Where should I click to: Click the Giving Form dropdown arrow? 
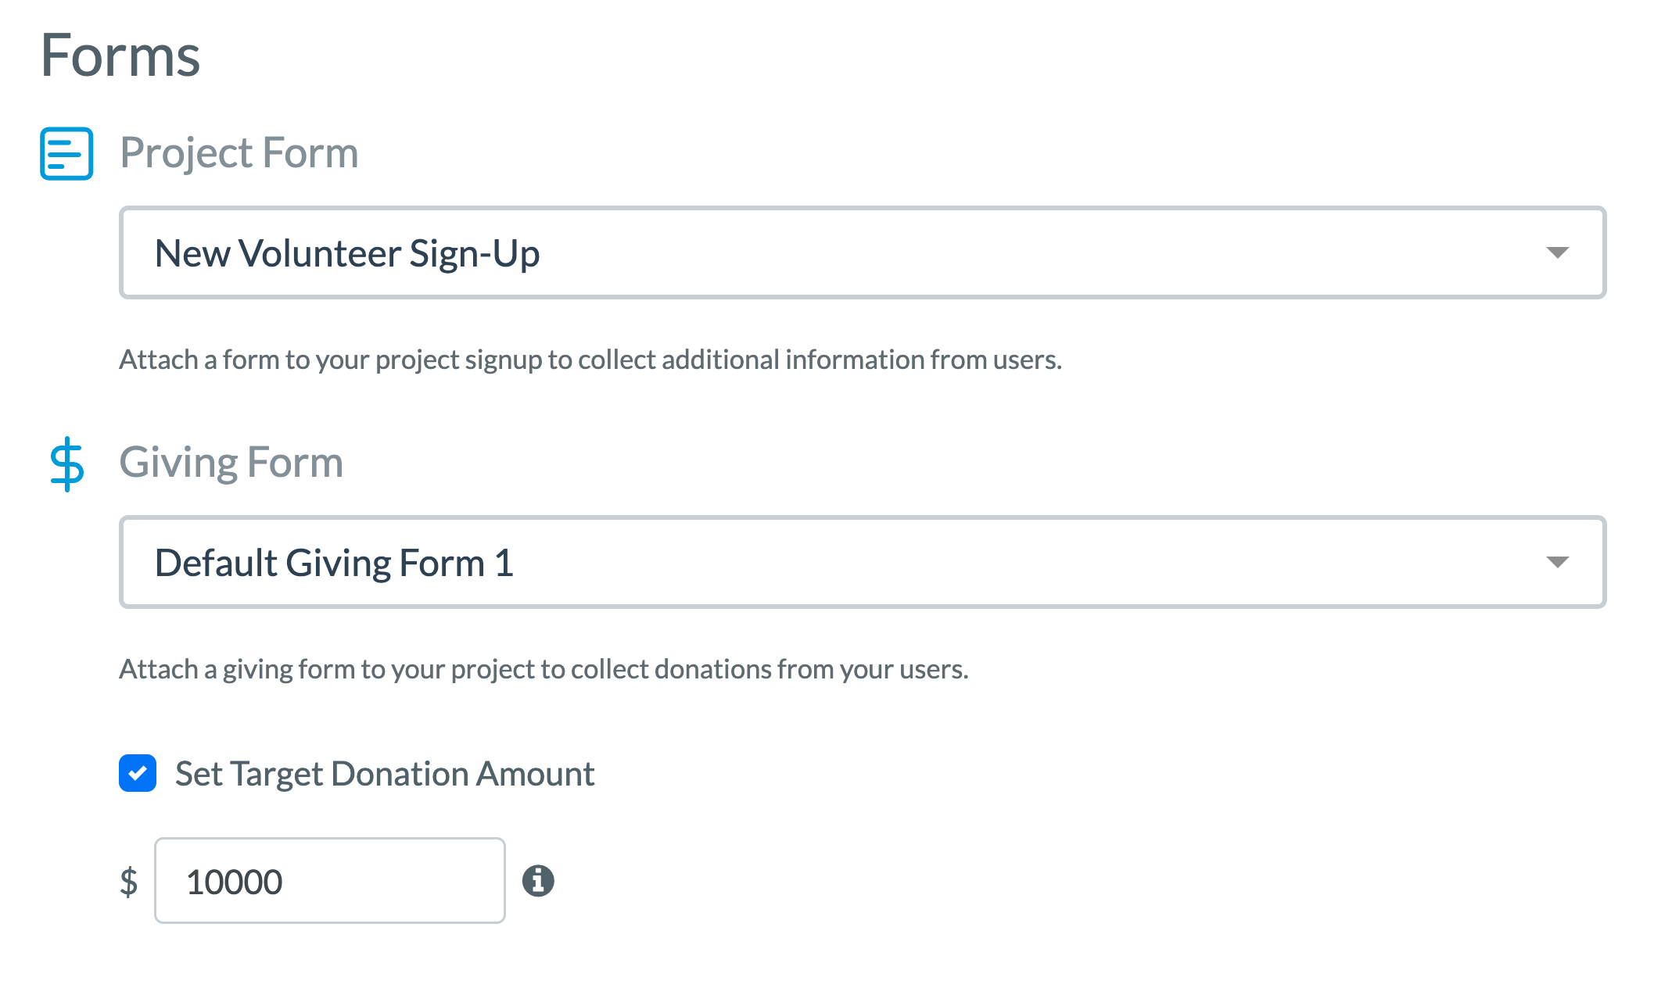pyautogui.click(x=1557, y=562)
